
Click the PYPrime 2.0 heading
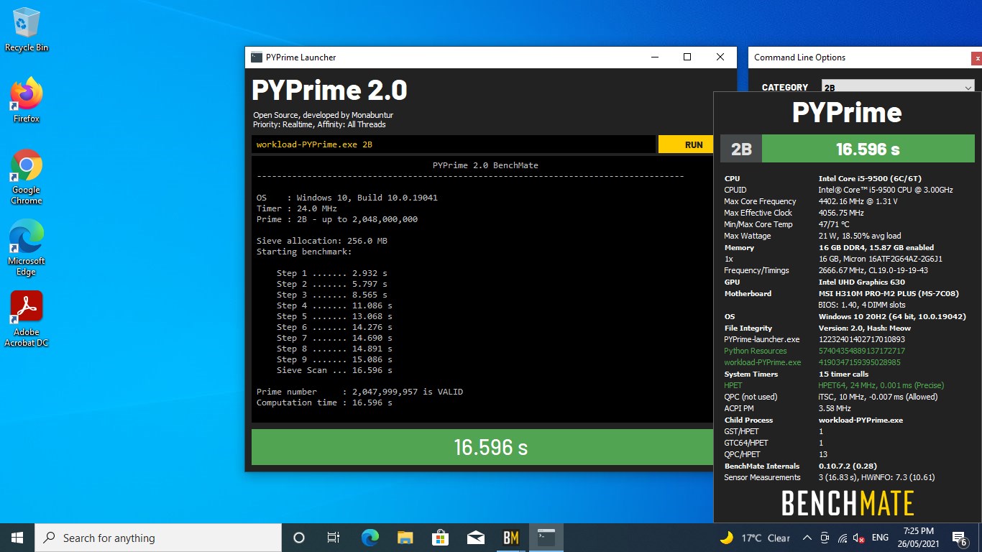pos(329,91)
